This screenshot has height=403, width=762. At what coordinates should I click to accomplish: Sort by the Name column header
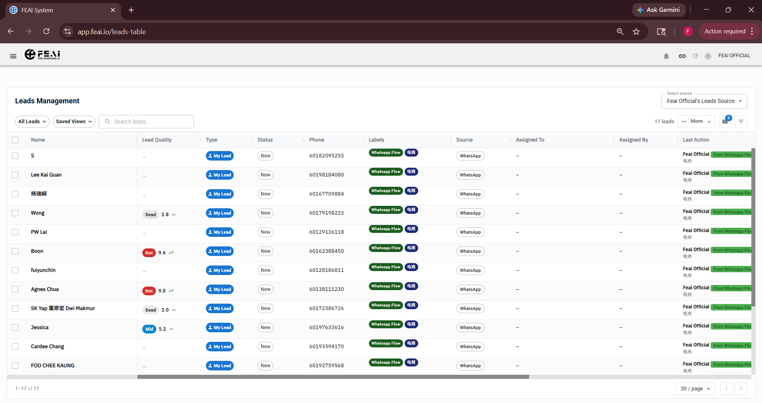(x=38, y=140)
